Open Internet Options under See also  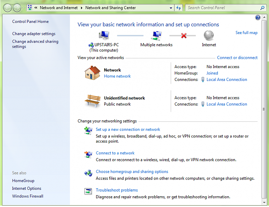click(27, 188)
